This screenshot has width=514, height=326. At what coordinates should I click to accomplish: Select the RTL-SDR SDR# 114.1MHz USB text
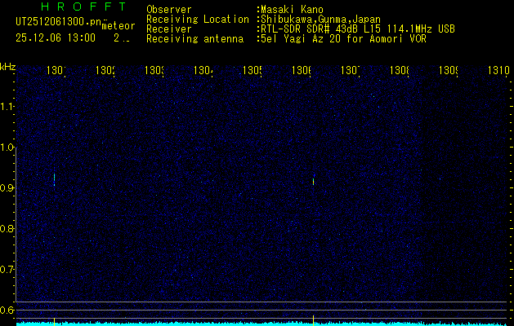(358, 29)
